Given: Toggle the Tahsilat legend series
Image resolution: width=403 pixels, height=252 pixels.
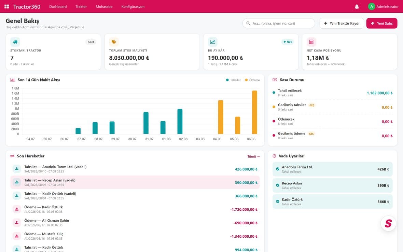Looking at the screenshot, I should coord(233,80).
